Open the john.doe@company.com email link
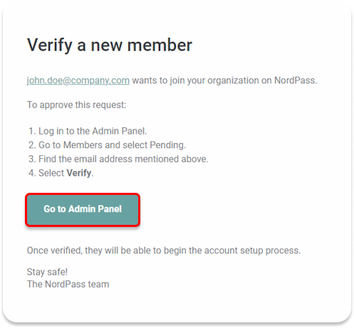This screenshot has height=328, width=354. pos(78,80)
